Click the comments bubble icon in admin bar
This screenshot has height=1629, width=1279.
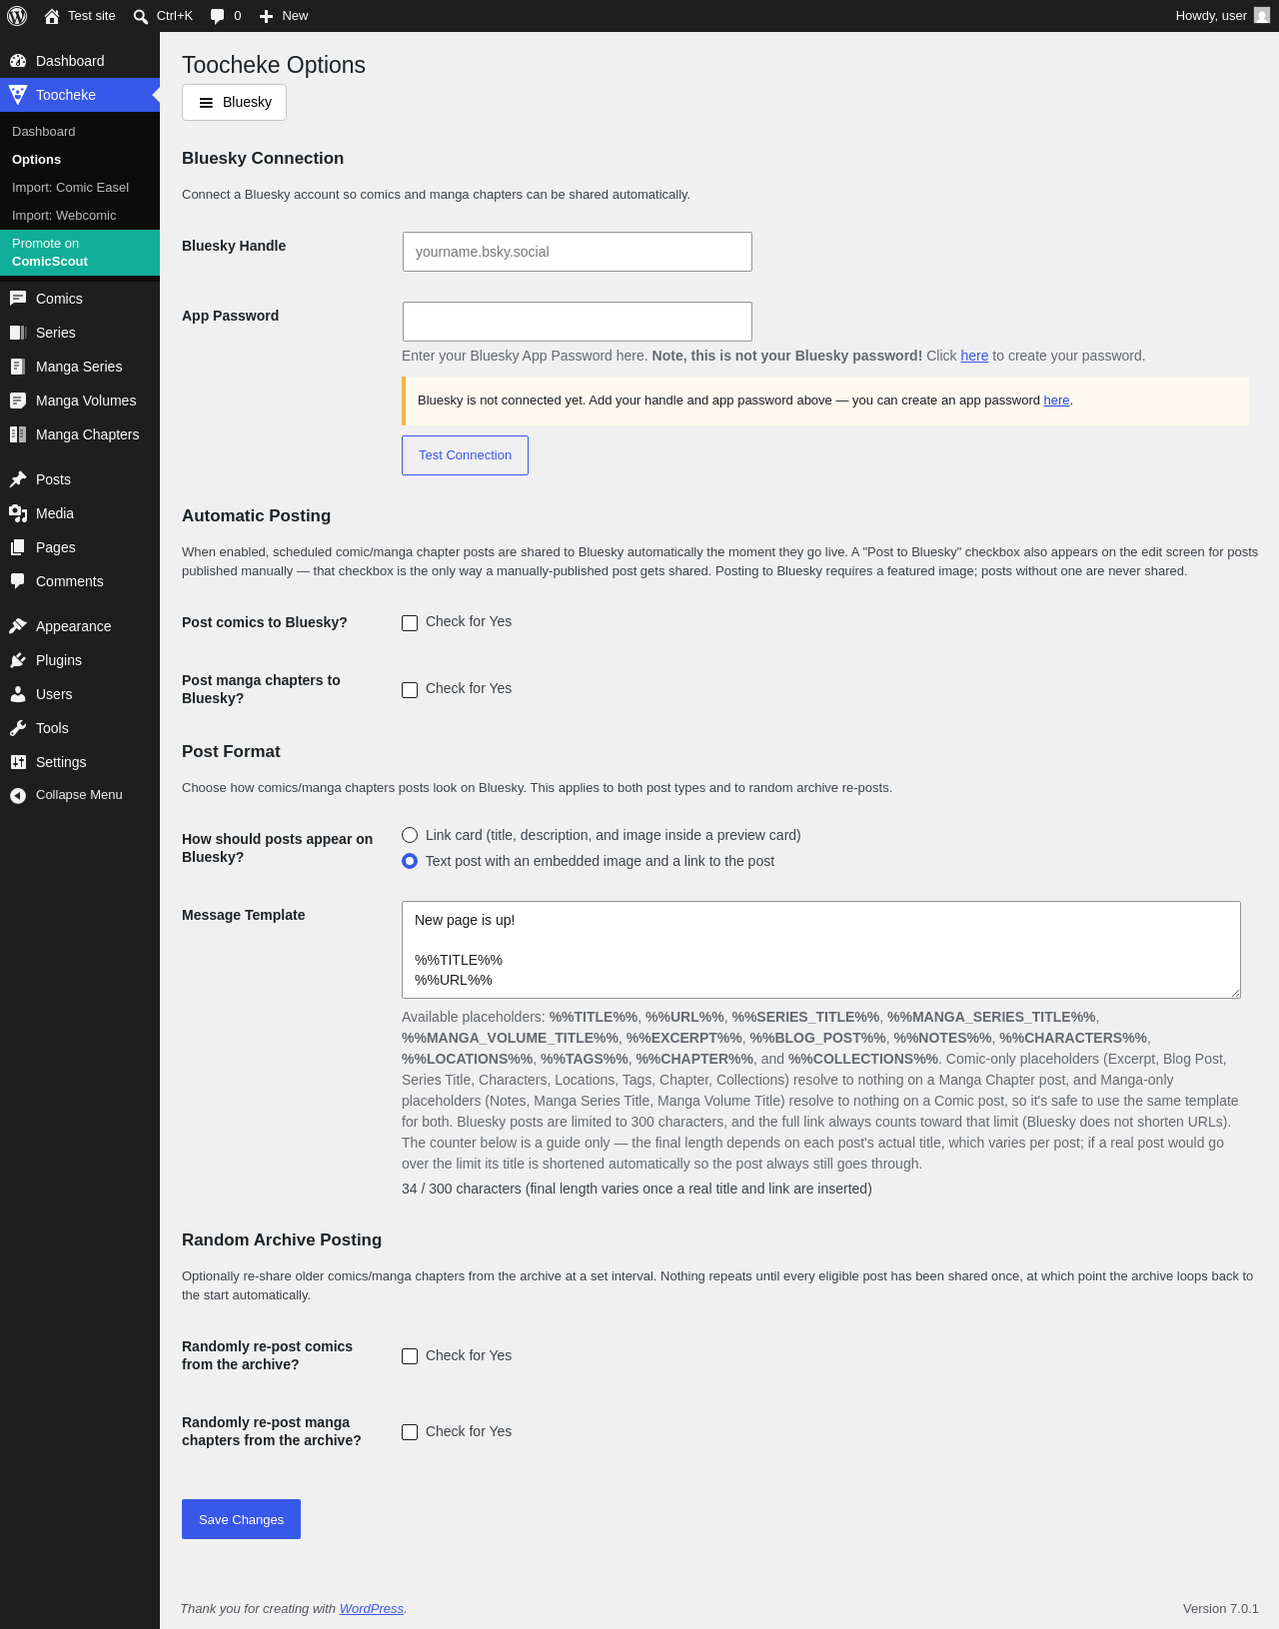[x=218, y=16]
